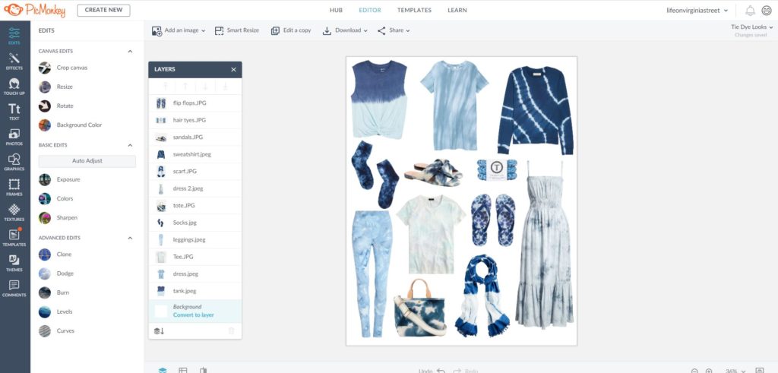Select the Touch Up tool

tap(14, 87)
